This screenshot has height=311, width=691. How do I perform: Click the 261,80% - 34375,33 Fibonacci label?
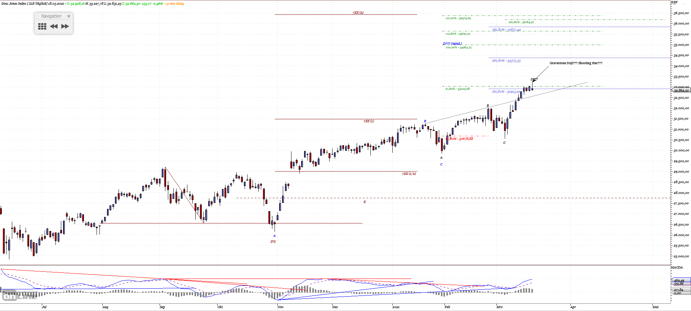coord(506,61)
